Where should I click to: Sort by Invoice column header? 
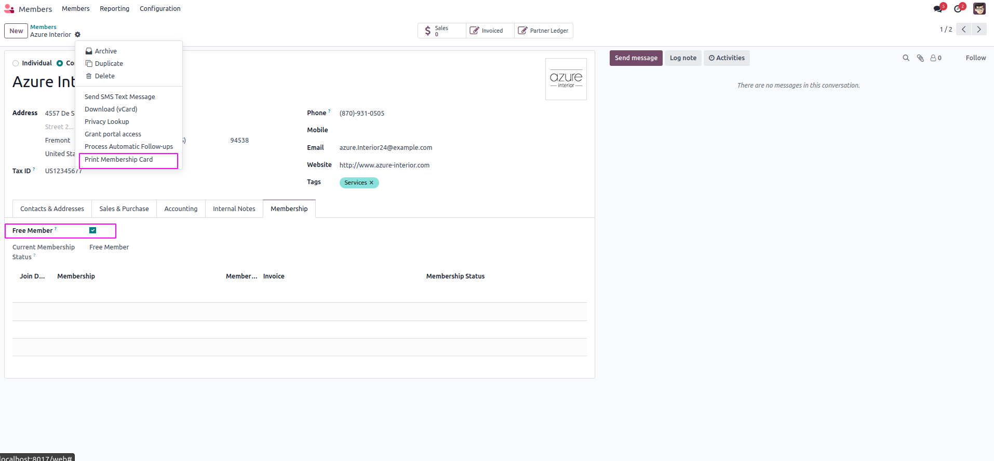click(274, 276)
